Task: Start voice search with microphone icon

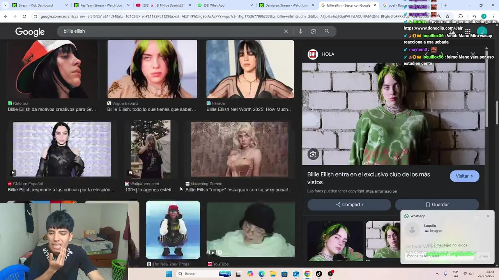Action: (300, 31)
